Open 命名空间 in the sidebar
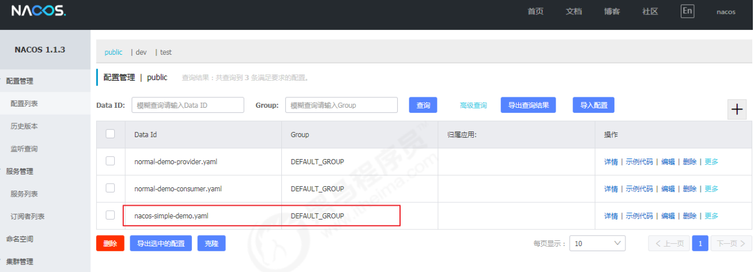Image resolution: width=754 pixels, height=272 pixels. click(20, 239)
